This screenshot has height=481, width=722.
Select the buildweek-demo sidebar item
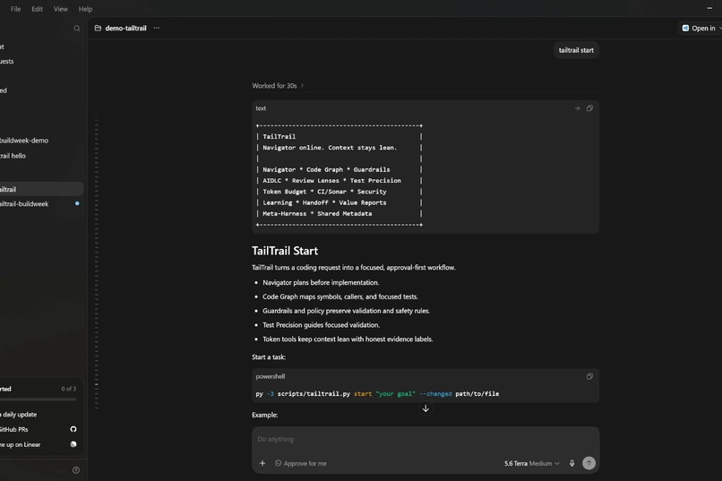pyautogui.click(x=41, y=141)
